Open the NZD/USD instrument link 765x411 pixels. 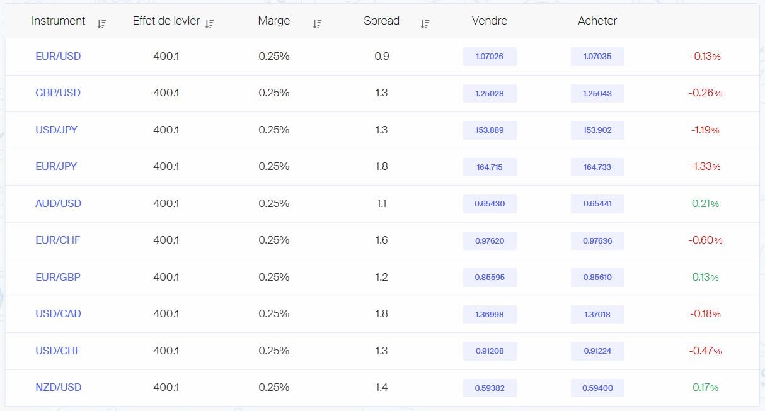tap(58, 388)
